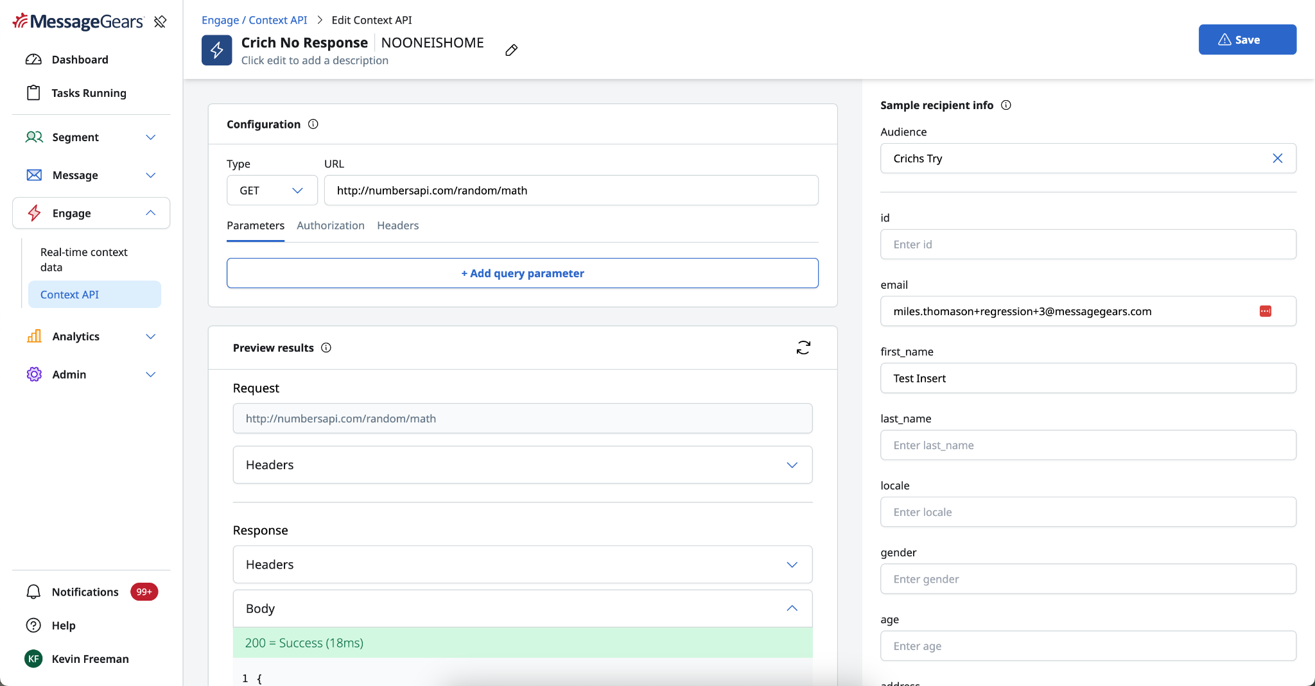Refresh the preview results

[x=803, y=348]
